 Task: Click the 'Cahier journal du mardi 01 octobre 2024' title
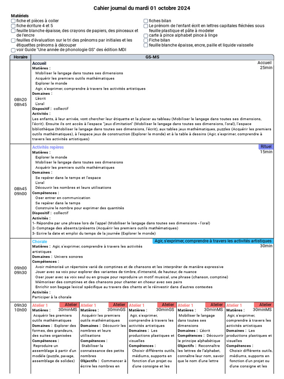click(142, 8)
